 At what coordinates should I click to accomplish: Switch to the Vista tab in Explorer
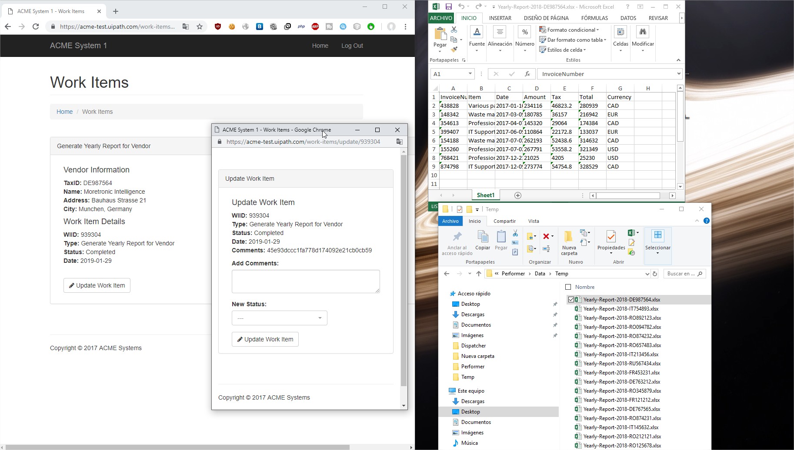coord(534,221)
